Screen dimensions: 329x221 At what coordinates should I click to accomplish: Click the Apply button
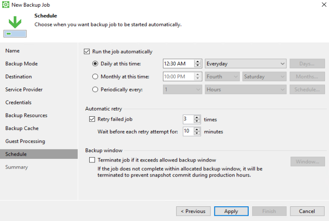point(231,211)
